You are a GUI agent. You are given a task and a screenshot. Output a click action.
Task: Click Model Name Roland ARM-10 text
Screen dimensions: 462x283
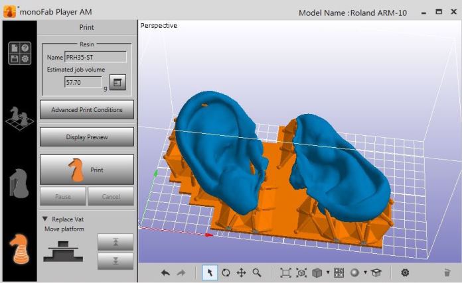click(352, 13)
